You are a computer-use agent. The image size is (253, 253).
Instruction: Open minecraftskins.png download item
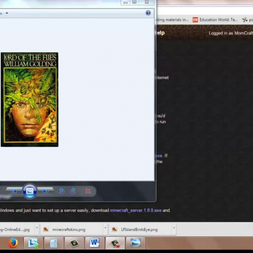[x=72, y=229]
